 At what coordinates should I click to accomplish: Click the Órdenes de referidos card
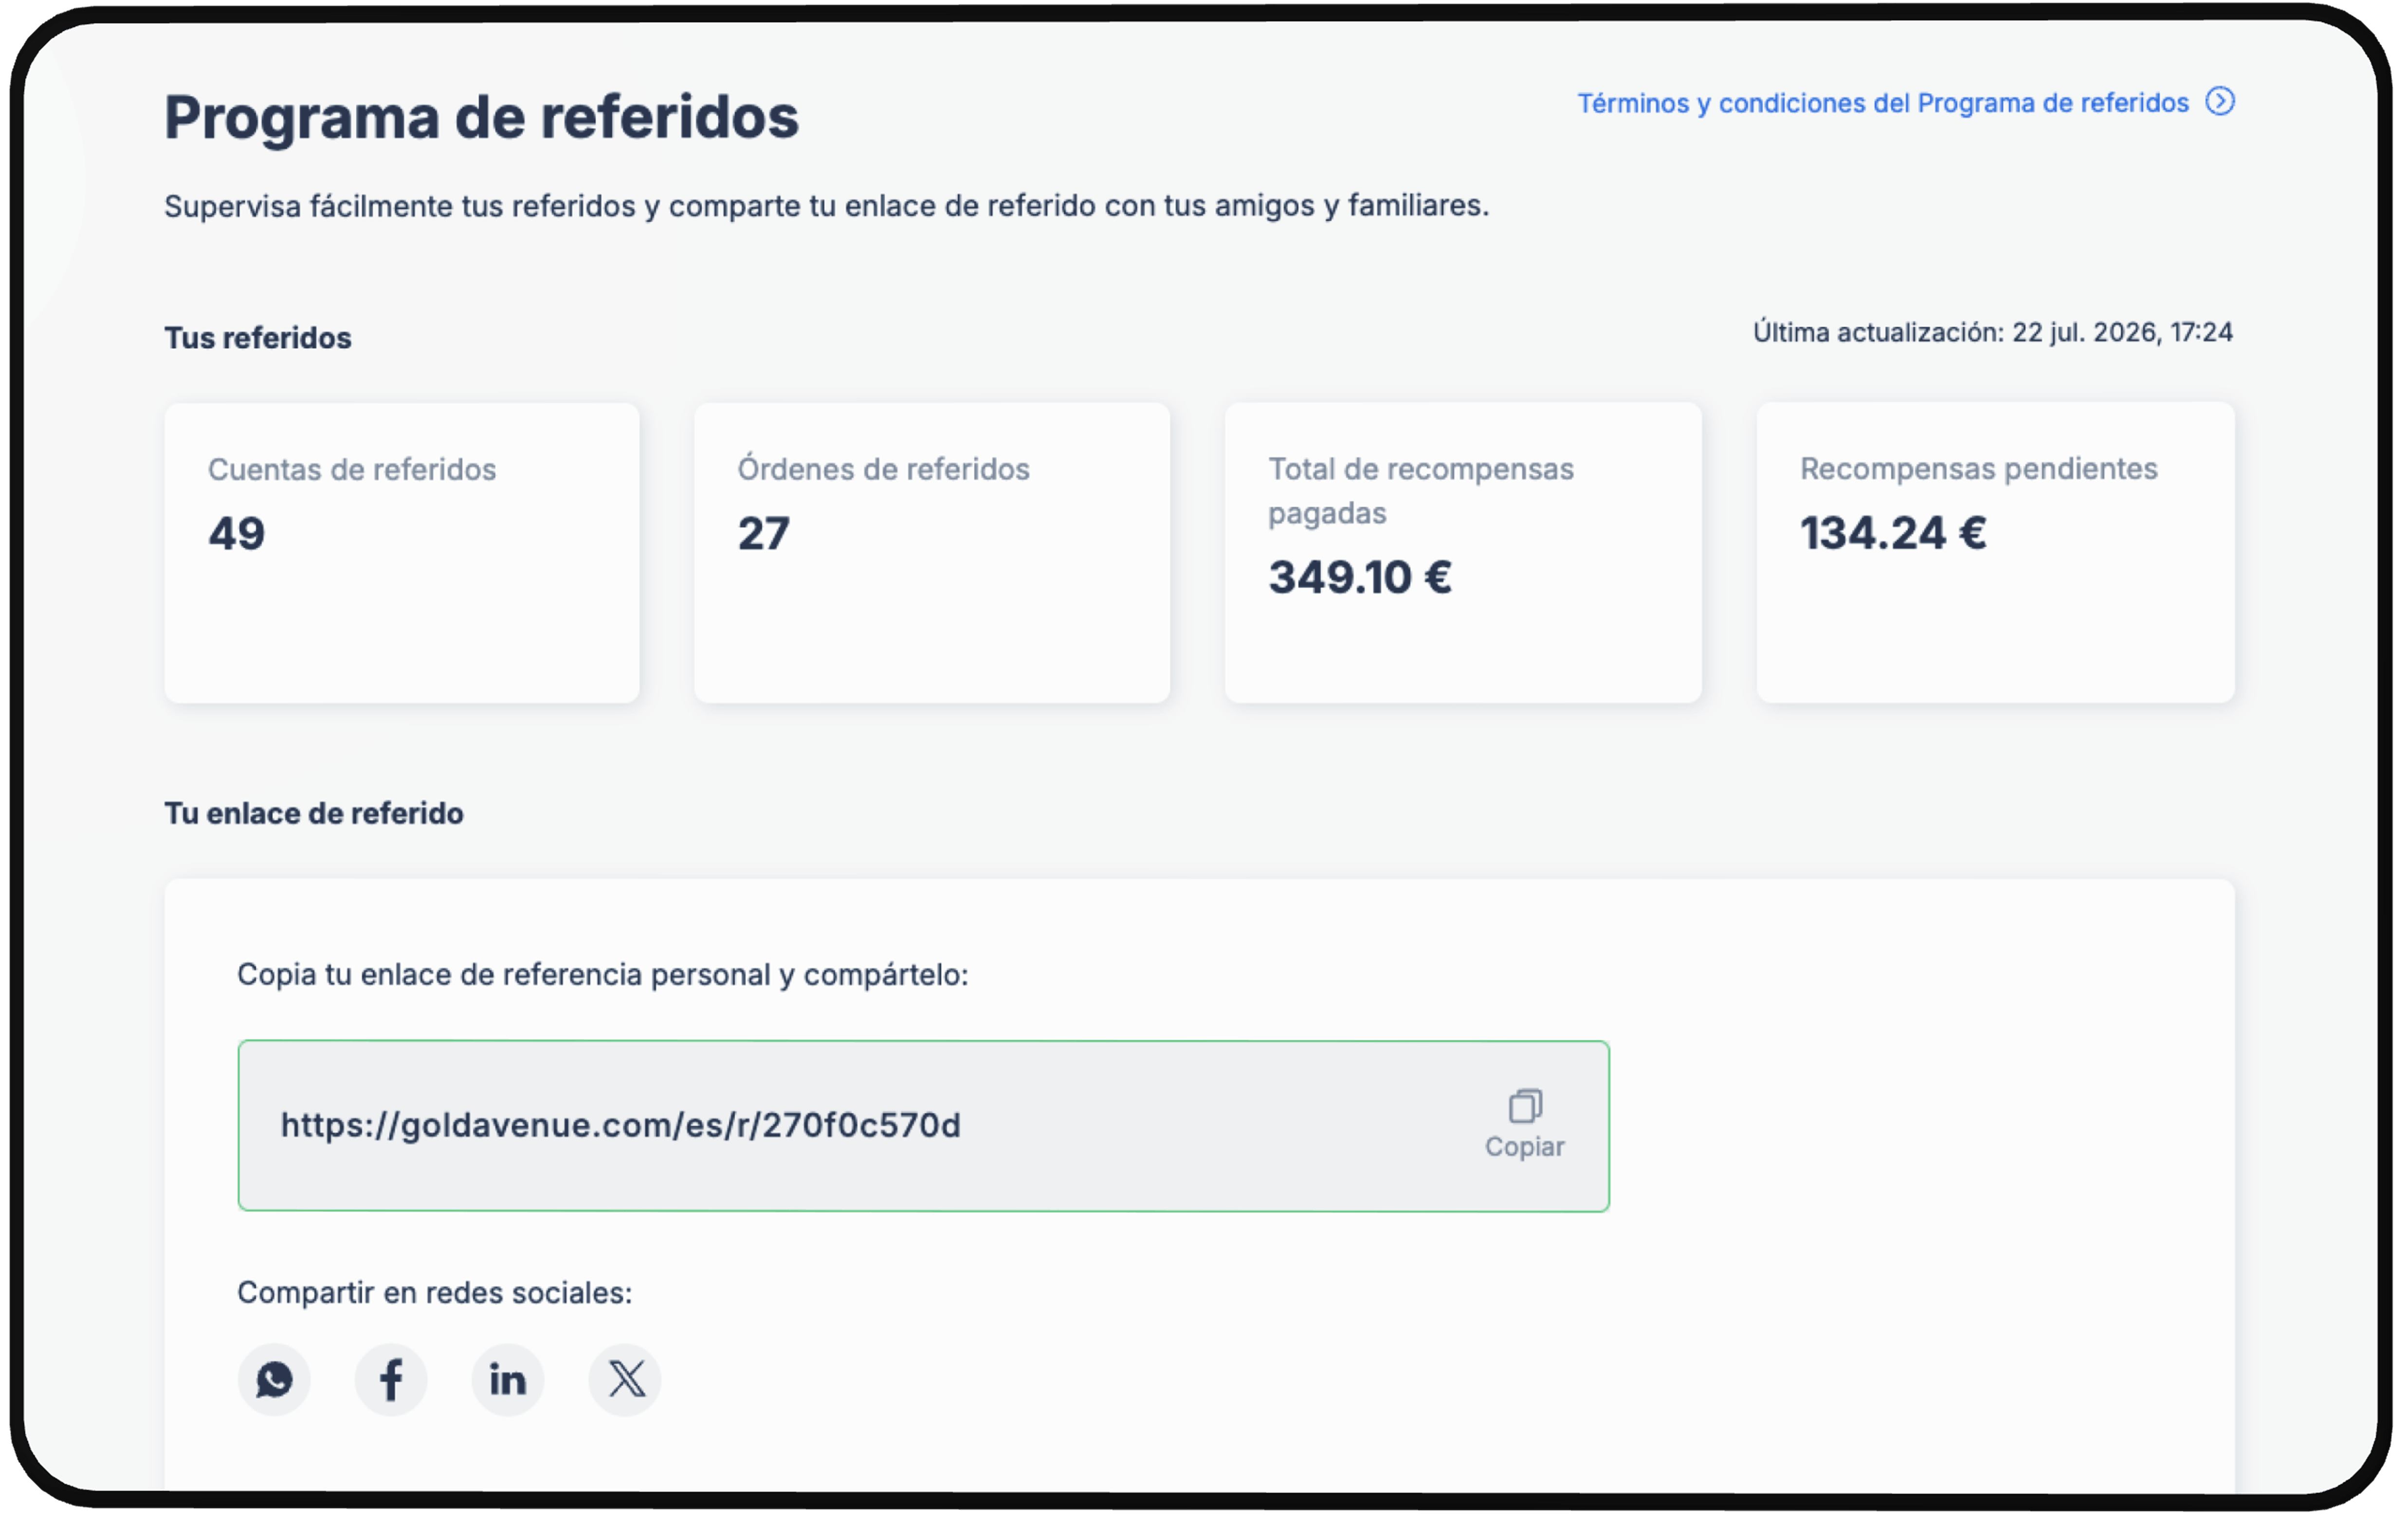932,553
